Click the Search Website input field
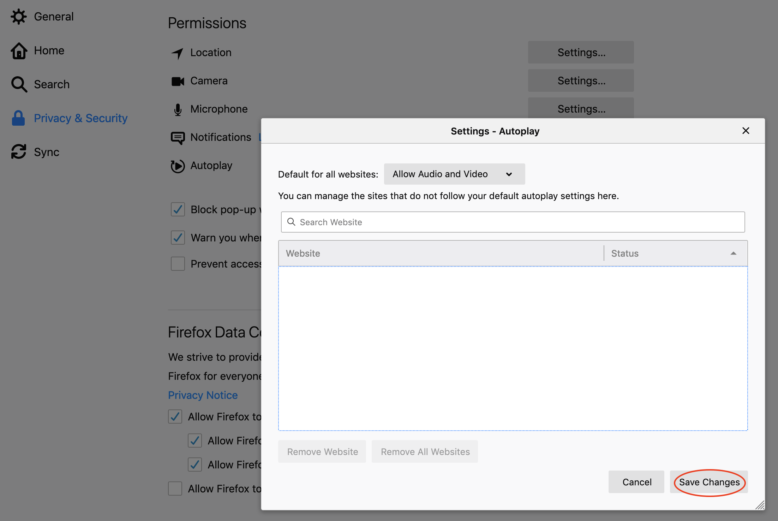This screenshot has width=778, height=521. coord(513,222)
